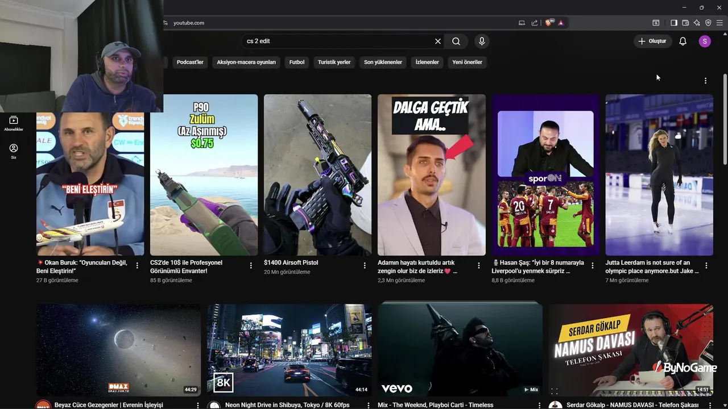
Task: Open title link 'Okan Buruk: Oyuncuları Değil'
Action: tap(83, 267)
